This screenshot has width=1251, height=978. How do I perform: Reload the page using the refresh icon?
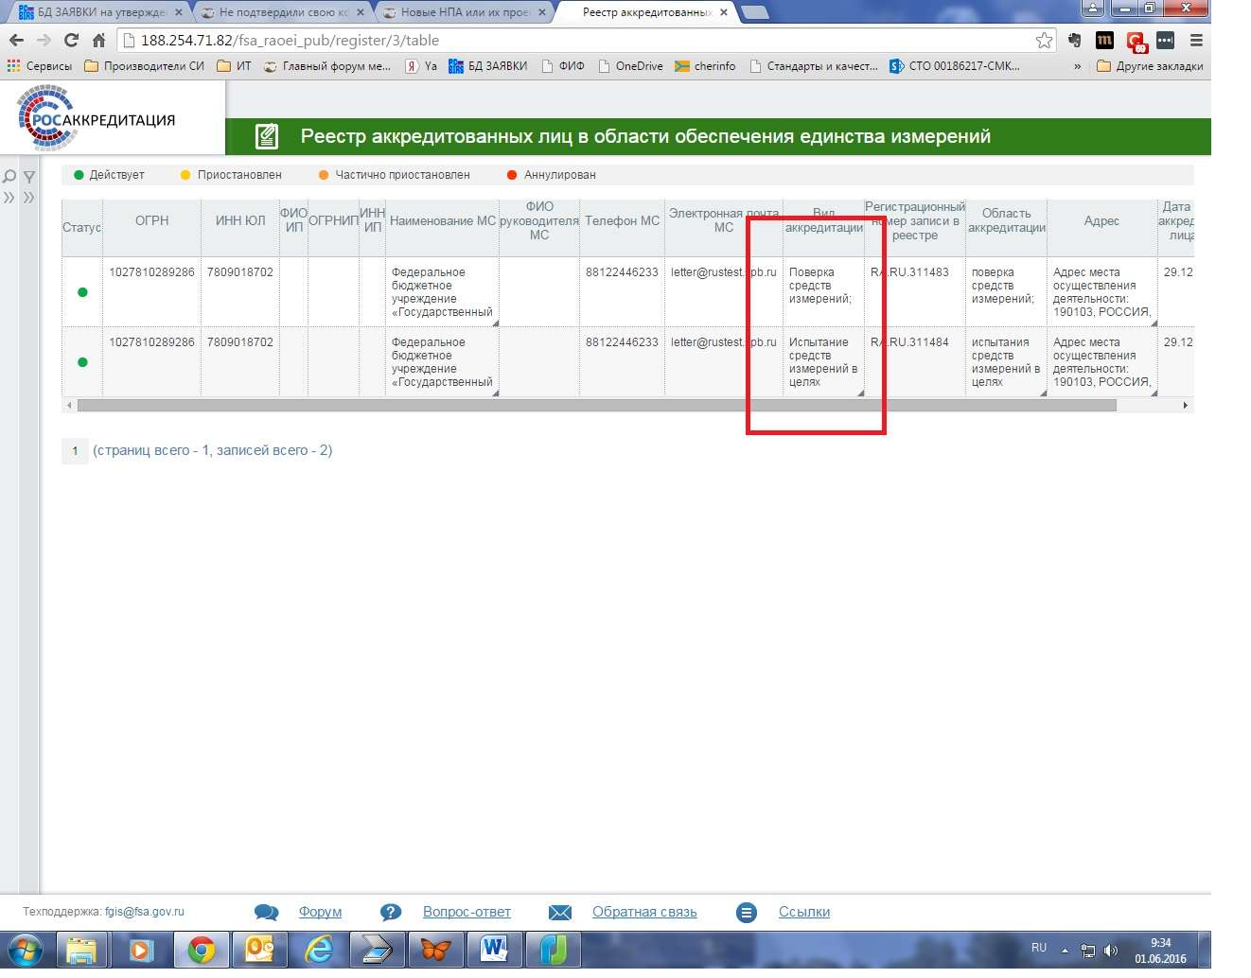point(71,40)
